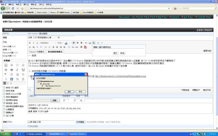Align text left in the editor toolbar
The height and width of the screenshot is (136, 218).
[x=74, y=43]
